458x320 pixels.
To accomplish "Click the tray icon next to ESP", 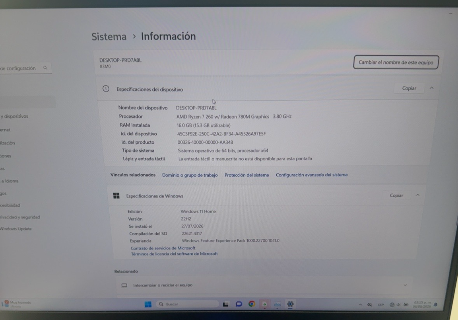I will 370,304.
